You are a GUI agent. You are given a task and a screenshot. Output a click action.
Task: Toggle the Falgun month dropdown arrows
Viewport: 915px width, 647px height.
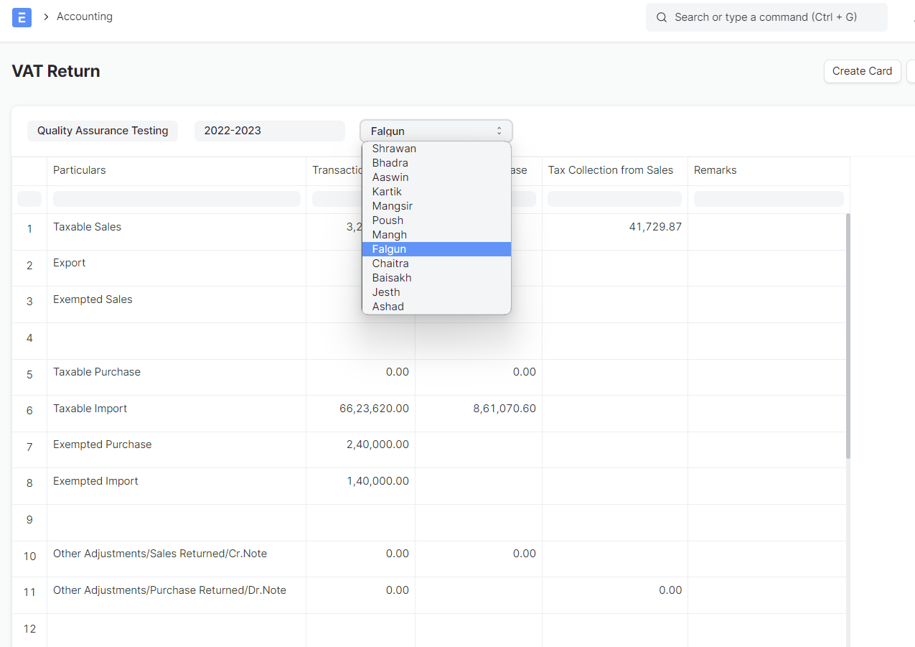coord(499,131)
